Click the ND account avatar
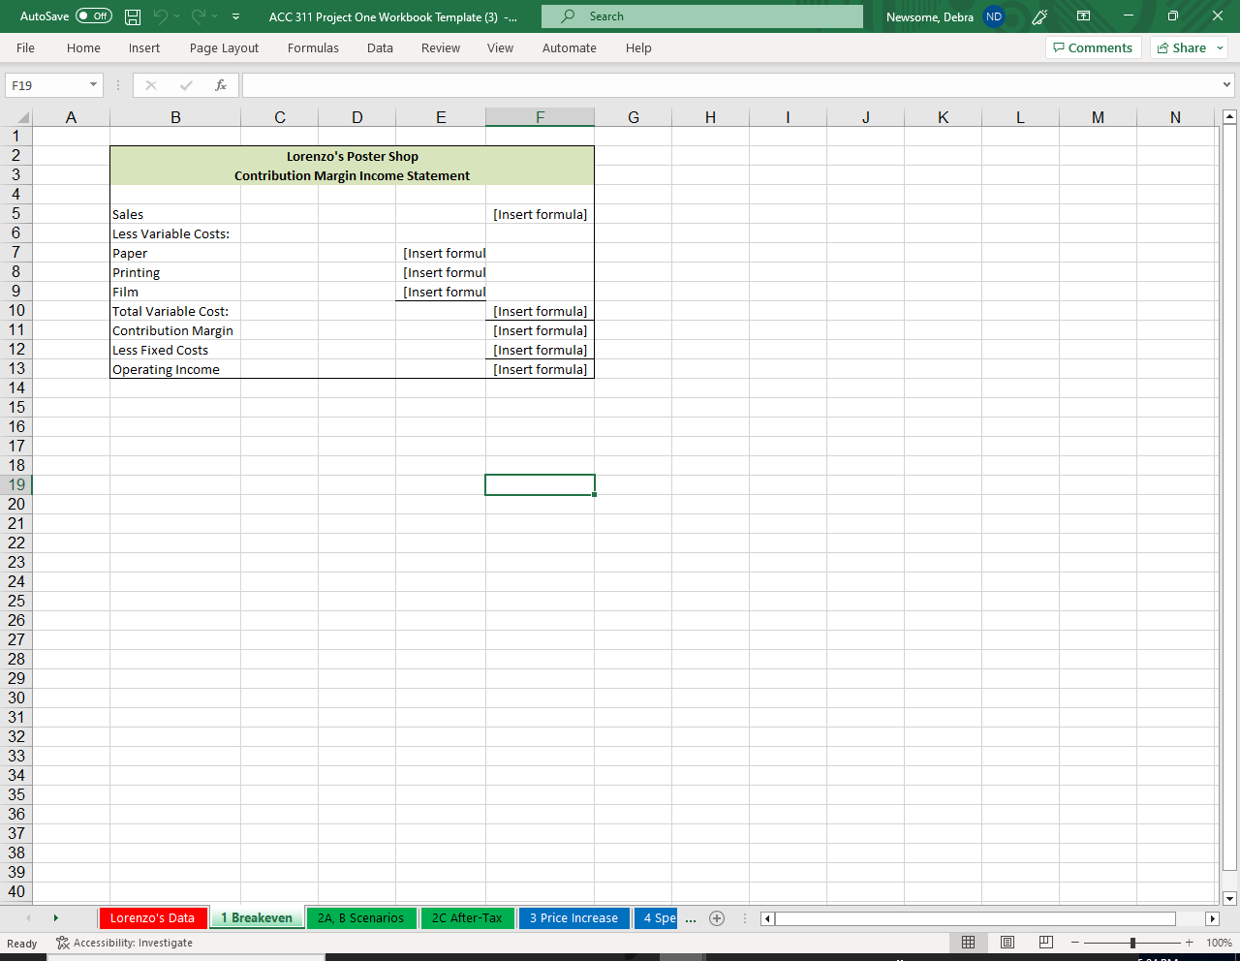Image resolution: width=1240 pixels, height=961 pixels. 994,16
